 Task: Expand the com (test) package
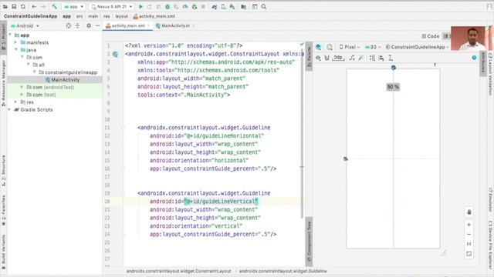tap(22, 95)
